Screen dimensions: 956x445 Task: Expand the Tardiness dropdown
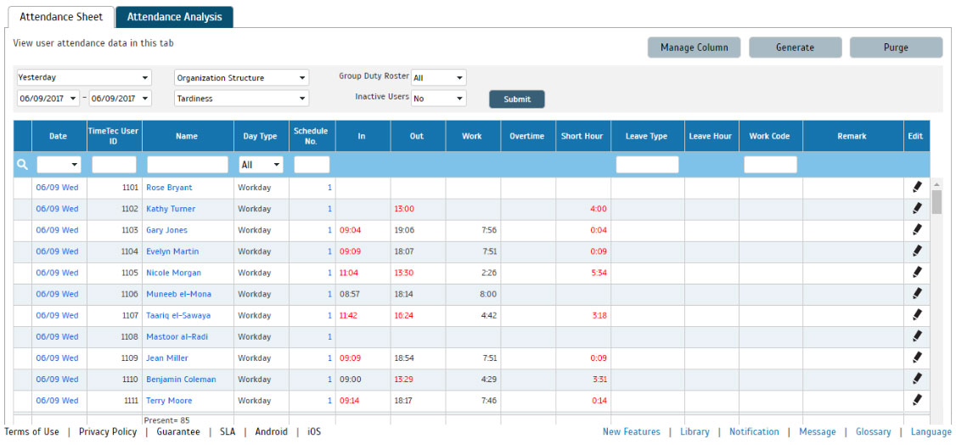click(x=241, y=99)
